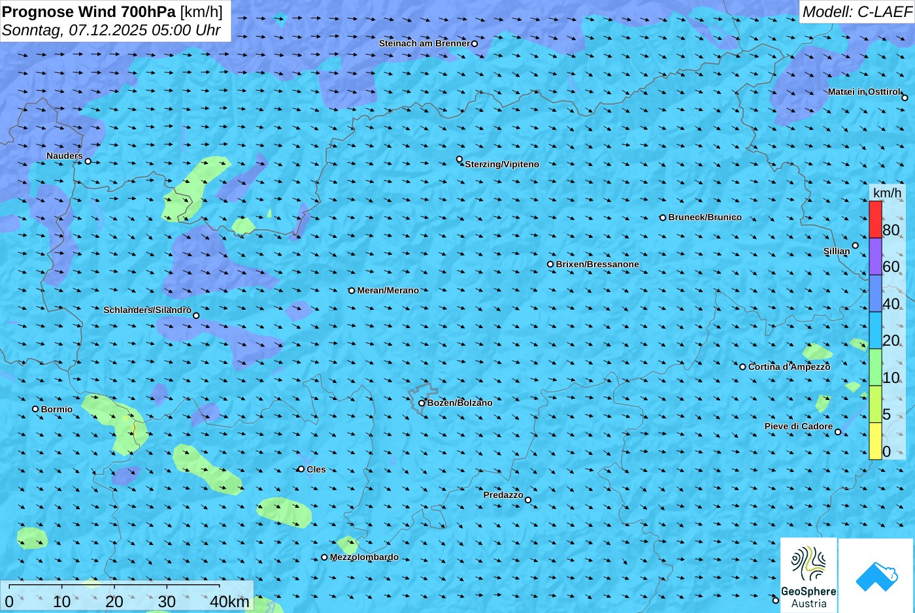The height and width of the screenshot is (613, 915).
Task: Click the Steinach am Brenner marker
Action: click(x=474, y=44)
